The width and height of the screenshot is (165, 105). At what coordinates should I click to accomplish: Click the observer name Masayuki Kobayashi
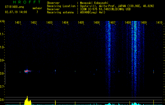[x=94, y=3]
